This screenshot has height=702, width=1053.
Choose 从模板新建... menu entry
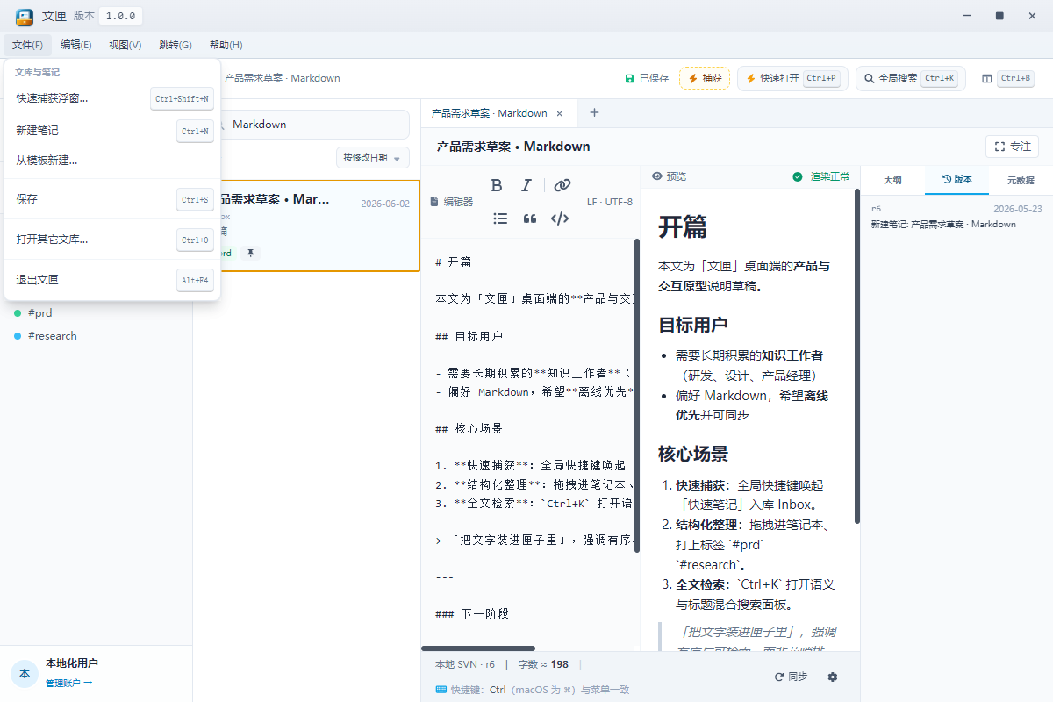tap(112, 161)
